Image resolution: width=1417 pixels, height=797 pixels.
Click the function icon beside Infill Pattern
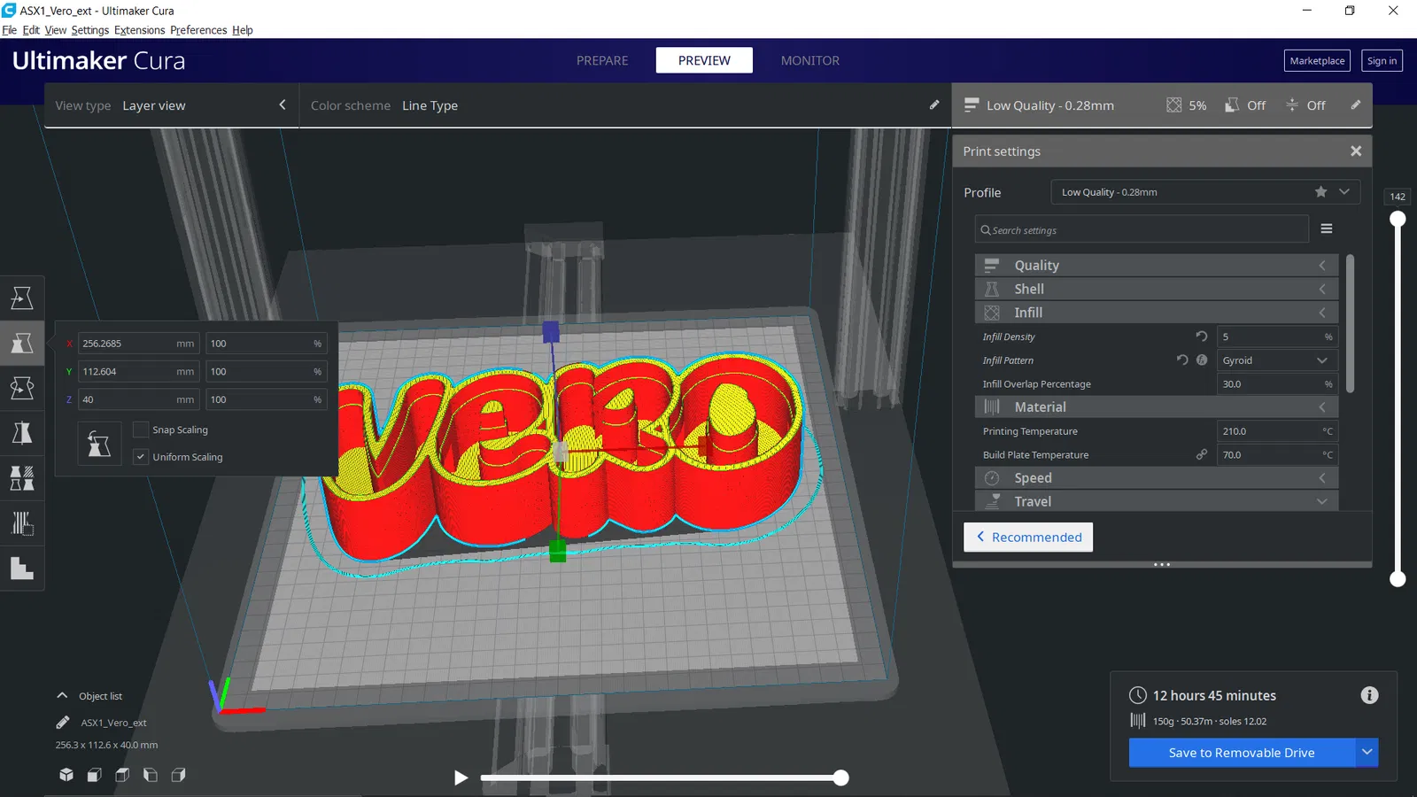click(1202, 360)
